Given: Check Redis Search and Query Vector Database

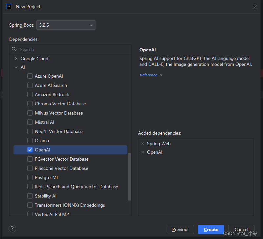Looking at the screenshot, I should [x=30, y=187].
